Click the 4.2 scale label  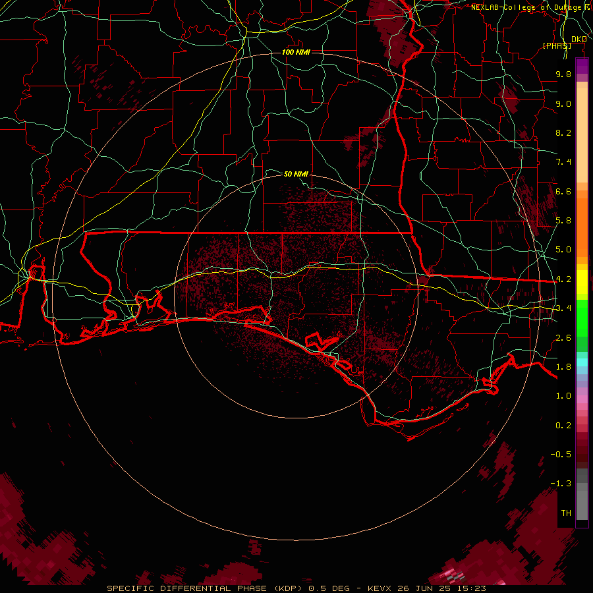pyautogui.click(x=563, y=279)
